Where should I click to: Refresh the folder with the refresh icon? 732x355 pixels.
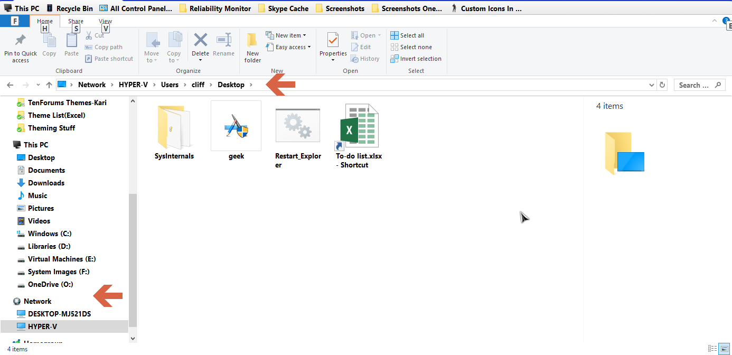(x=662, y=85)
